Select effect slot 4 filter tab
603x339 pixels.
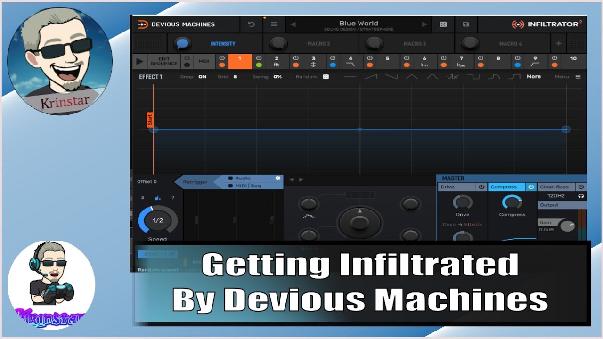coord(350,61)
